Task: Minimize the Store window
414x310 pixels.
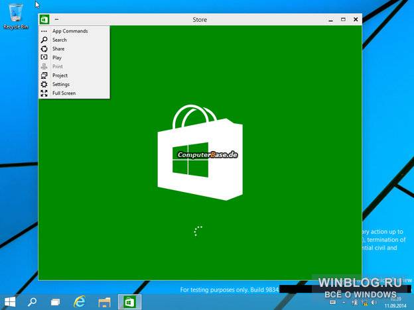Action: [330, 20]
